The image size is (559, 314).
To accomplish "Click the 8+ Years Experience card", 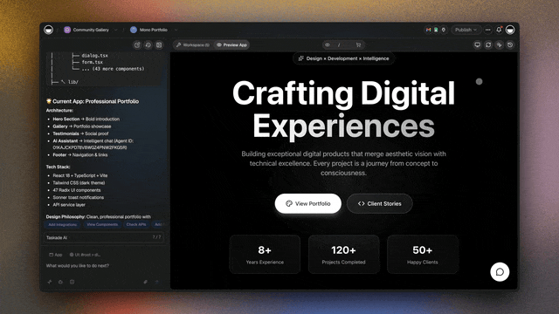I will point(265,254).
